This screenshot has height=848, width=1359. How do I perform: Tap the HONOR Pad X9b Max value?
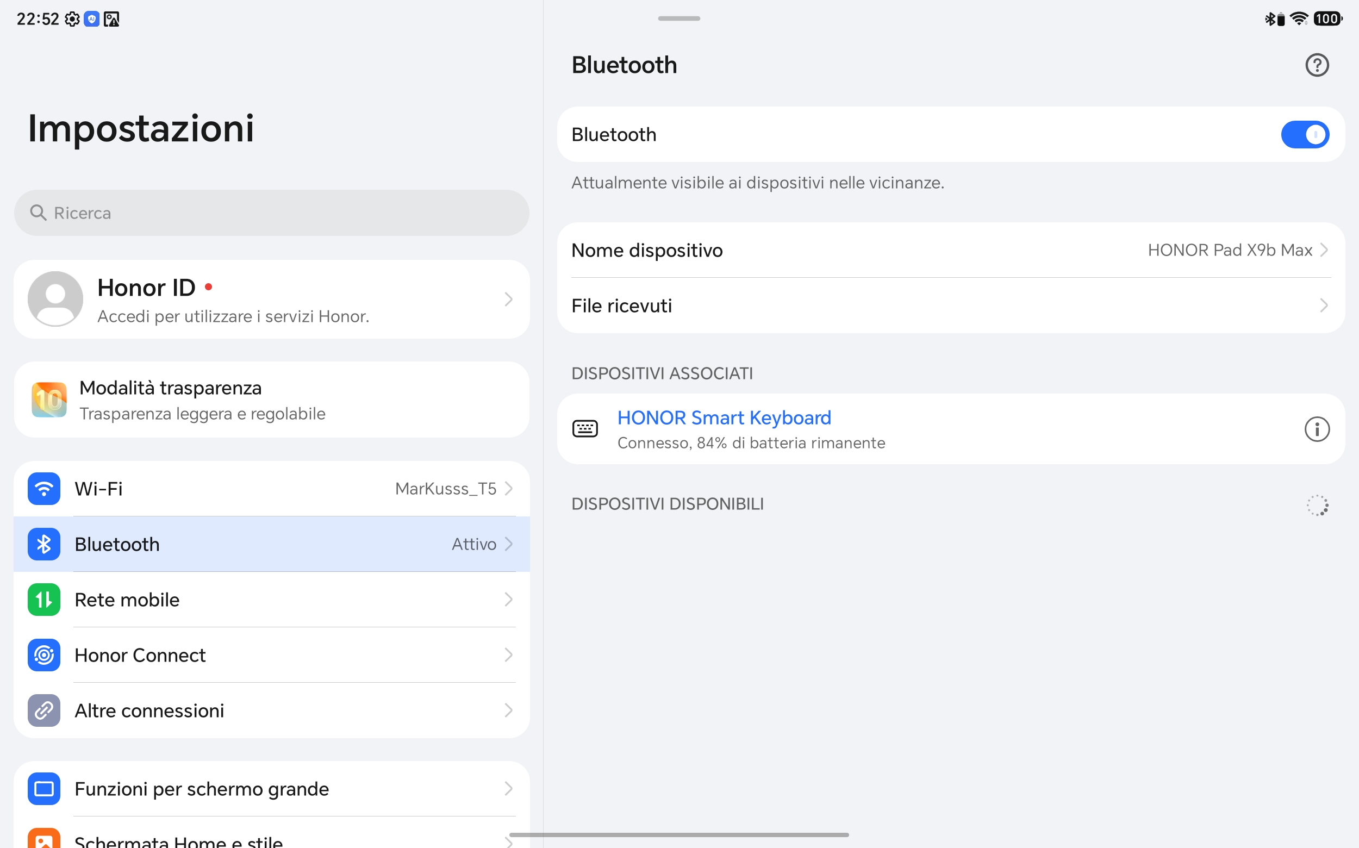click(1230, 250)
